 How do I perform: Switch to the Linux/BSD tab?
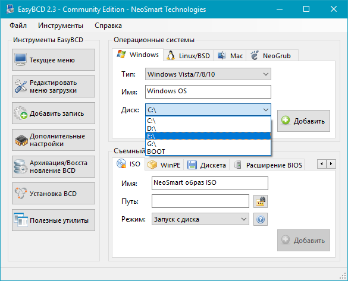[x=189, y=56]
